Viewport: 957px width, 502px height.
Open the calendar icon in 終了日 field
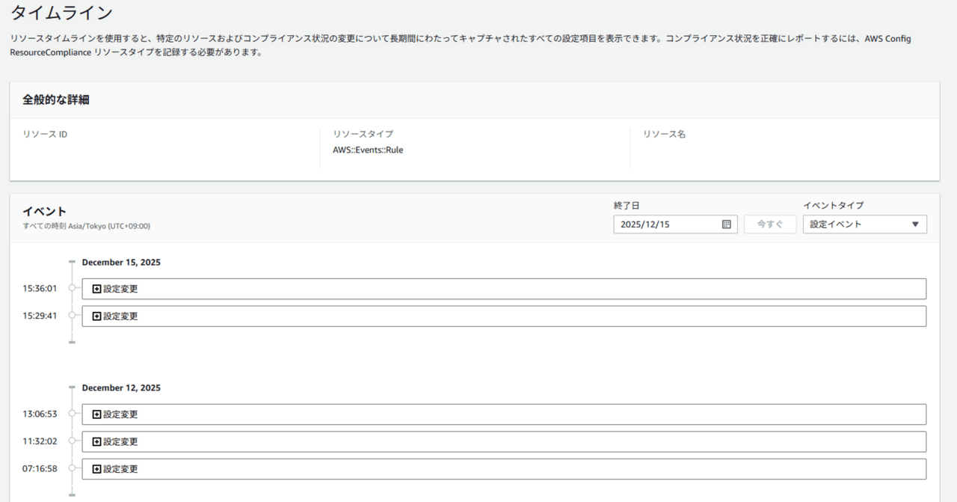pyautogui.click(x=726, y=224)
